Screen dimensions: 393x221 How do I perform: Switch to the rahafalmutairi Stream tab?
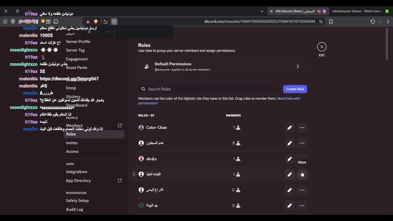point(357,11)
